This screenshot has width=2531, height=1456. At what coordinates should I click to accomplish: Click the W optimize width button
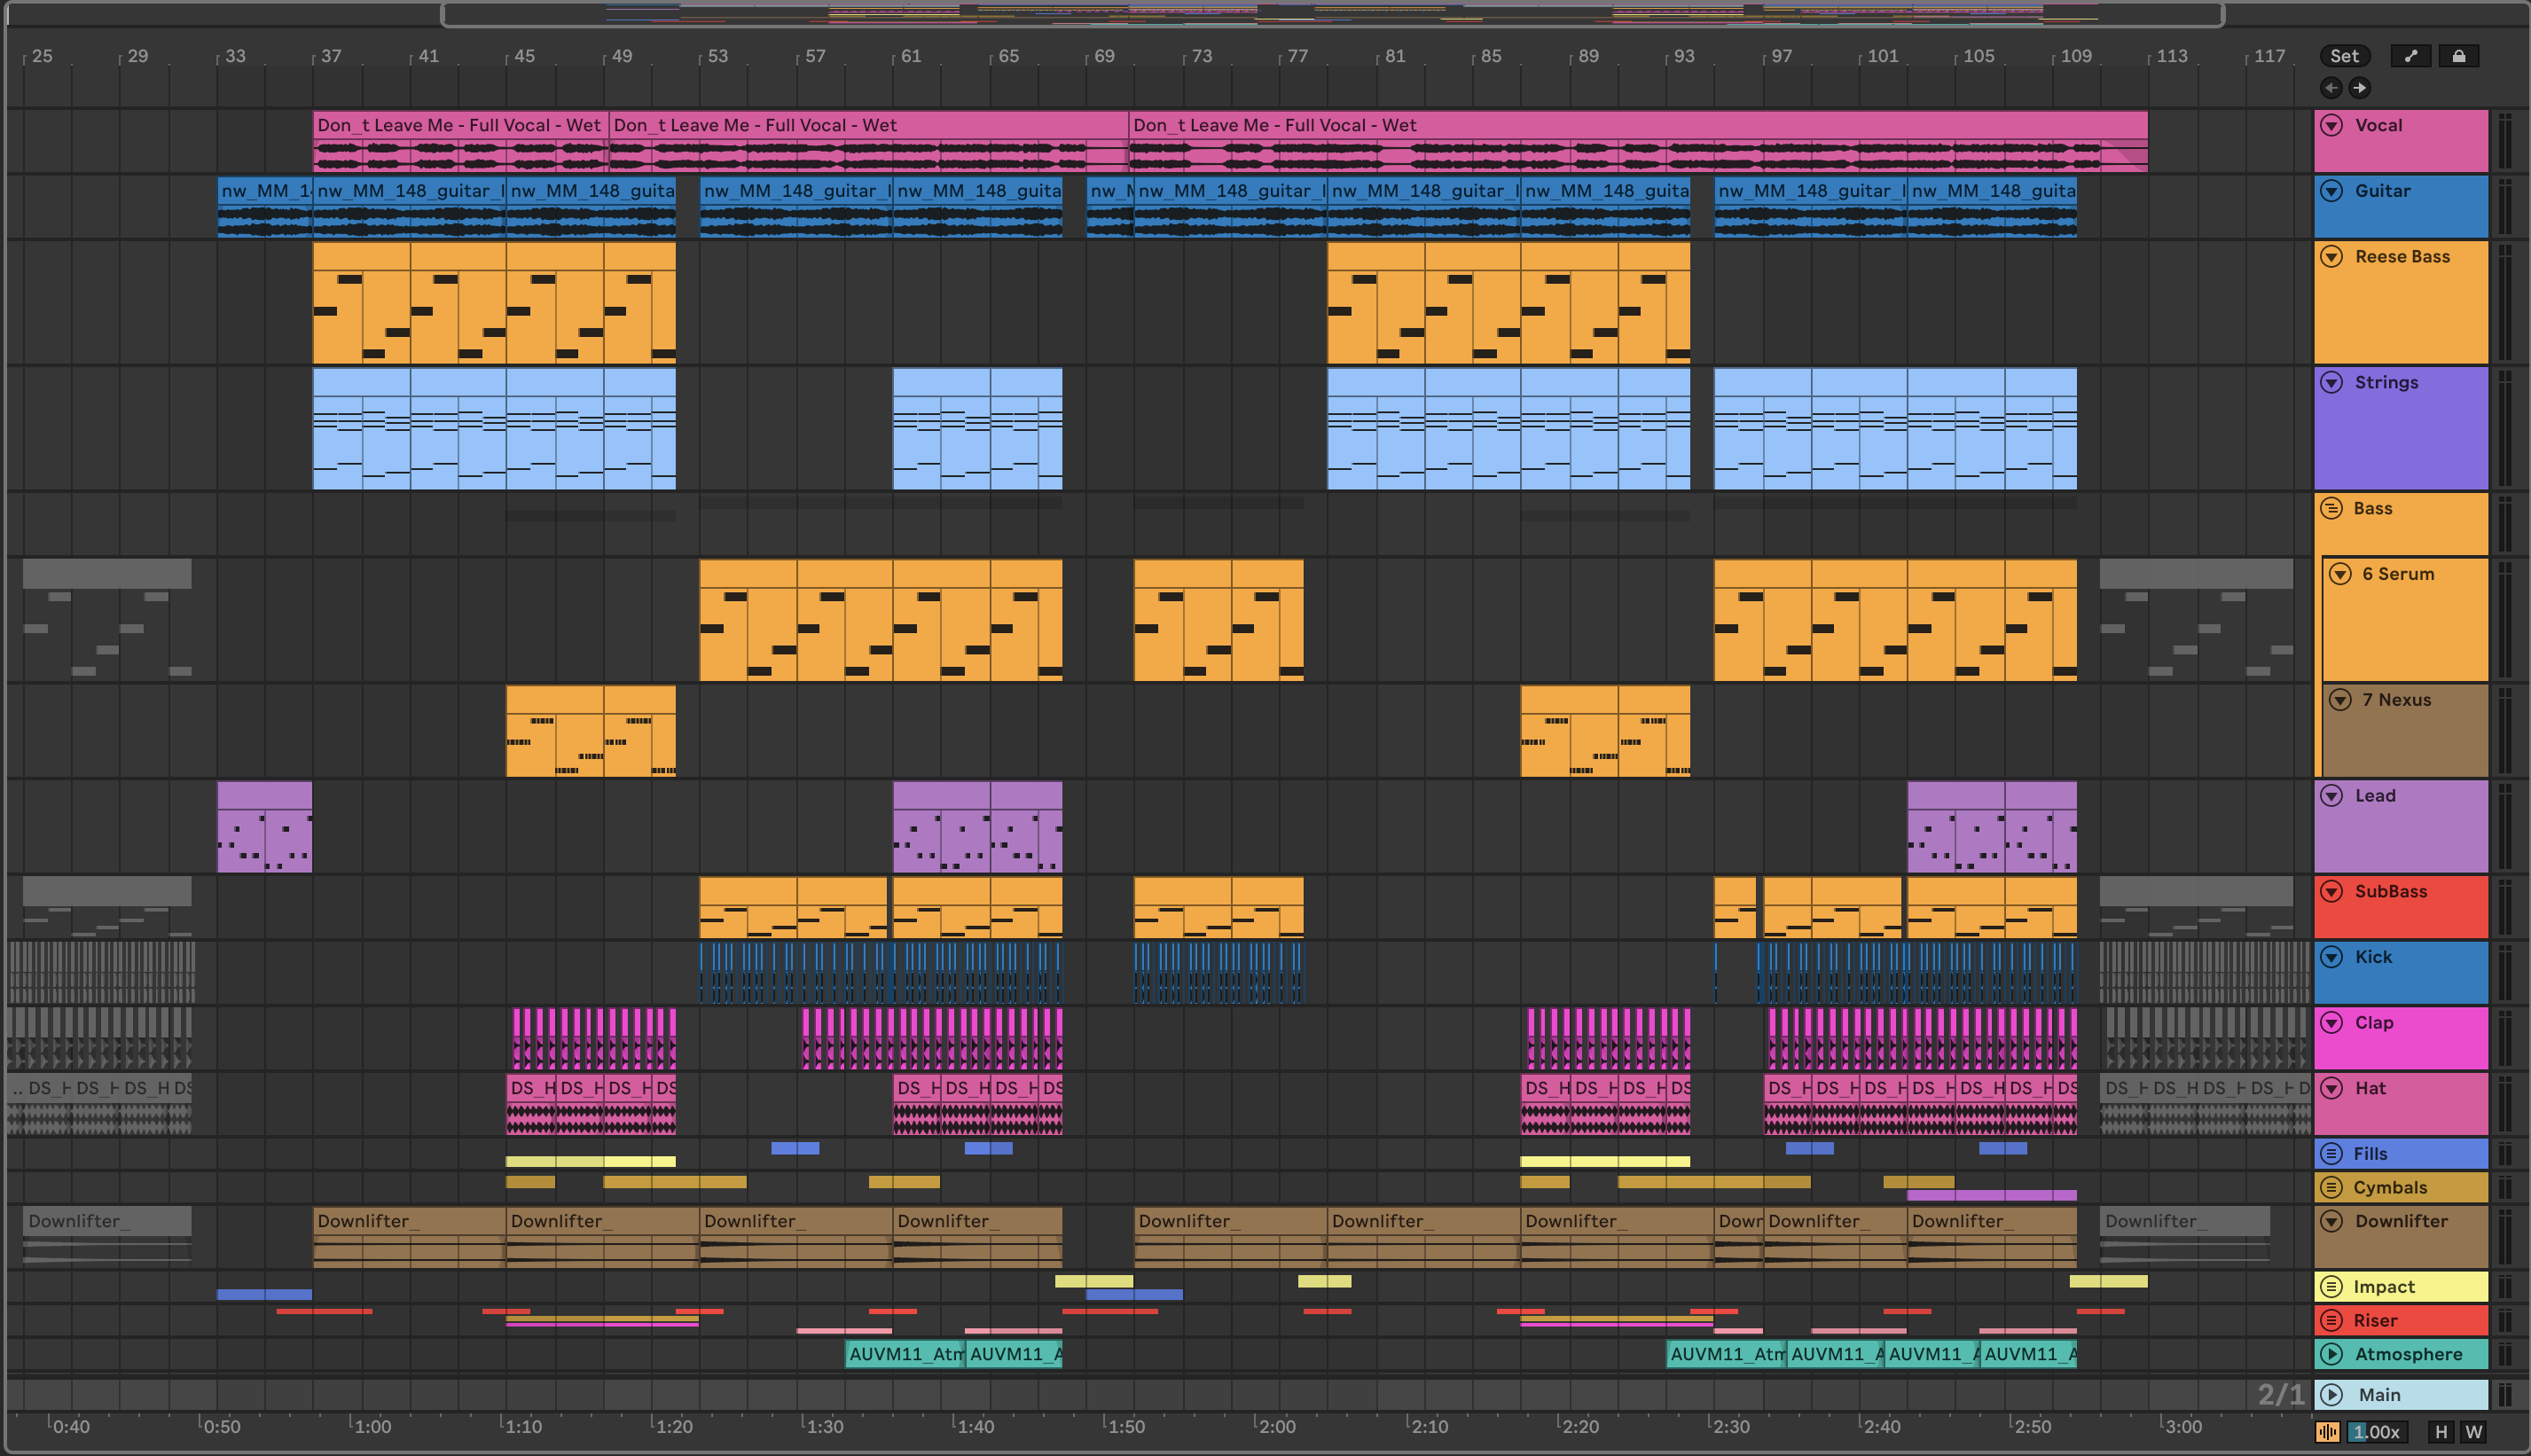[2474, 1431]
